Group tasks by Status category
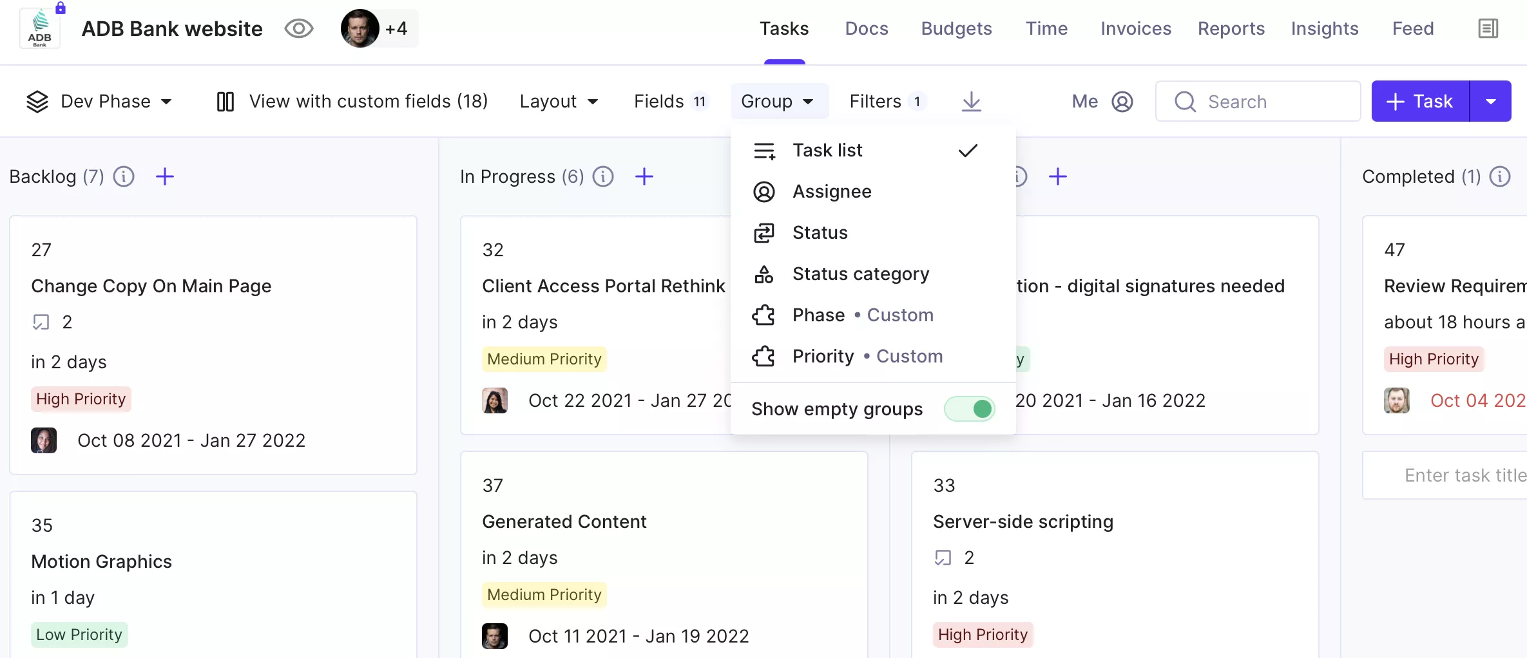 873,274
